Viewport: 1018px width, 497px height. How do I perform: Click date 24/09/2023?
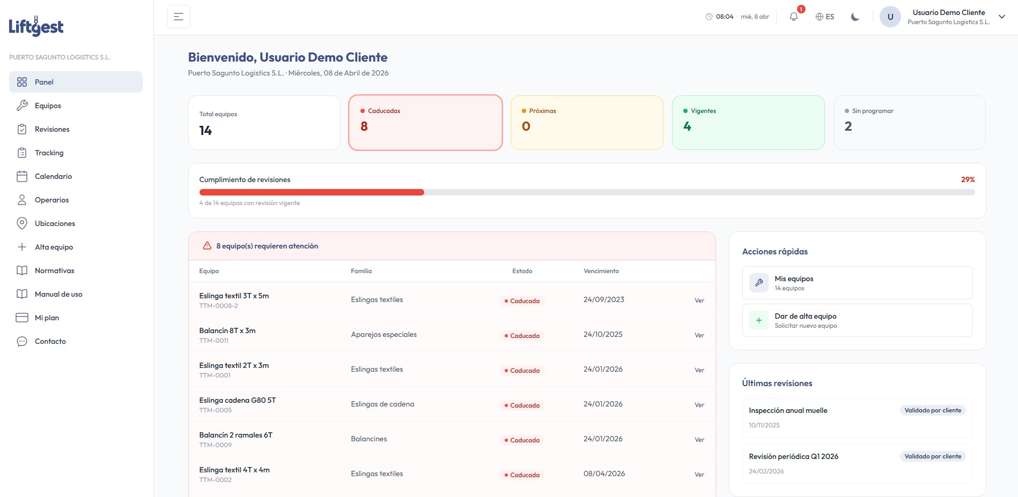603,299
